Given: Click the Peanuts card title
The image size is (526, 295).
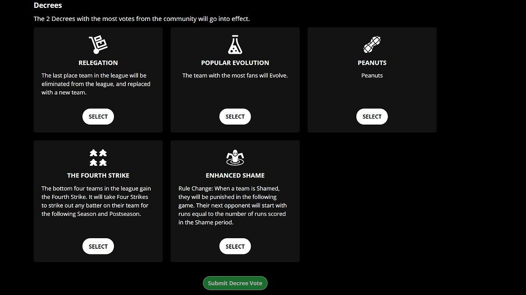Looking at the screenshot, I should (x=372, y=63).
